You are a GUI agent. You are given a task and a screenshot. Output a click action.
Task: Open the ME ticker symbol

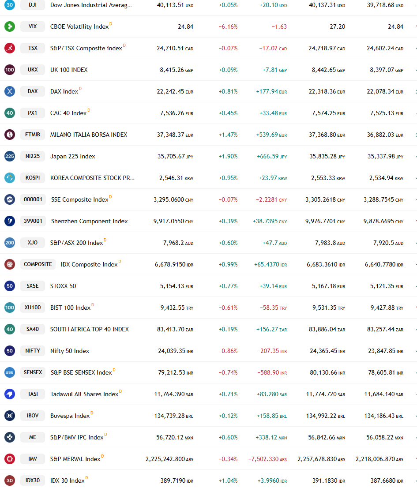(32, 437)
